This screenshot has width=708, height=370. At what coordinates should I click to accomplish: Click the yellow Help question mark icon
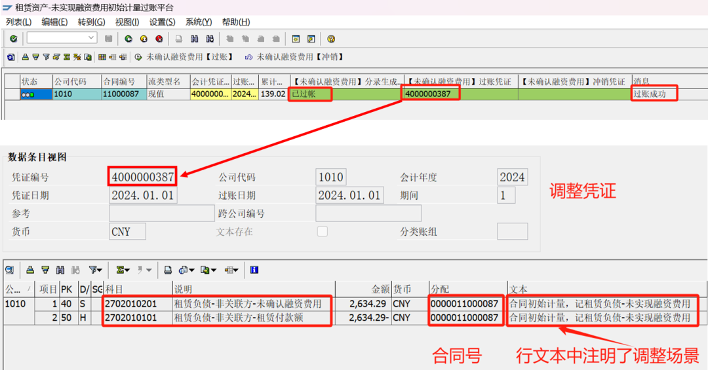tap(331, 39)
